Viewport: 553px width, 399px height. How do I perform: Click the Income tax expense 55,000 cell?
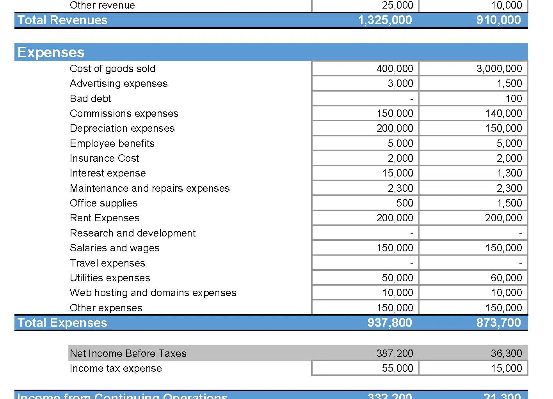click(365, 368)
